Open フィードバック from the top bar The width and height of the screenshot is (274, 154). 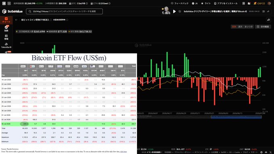[180, 3]
